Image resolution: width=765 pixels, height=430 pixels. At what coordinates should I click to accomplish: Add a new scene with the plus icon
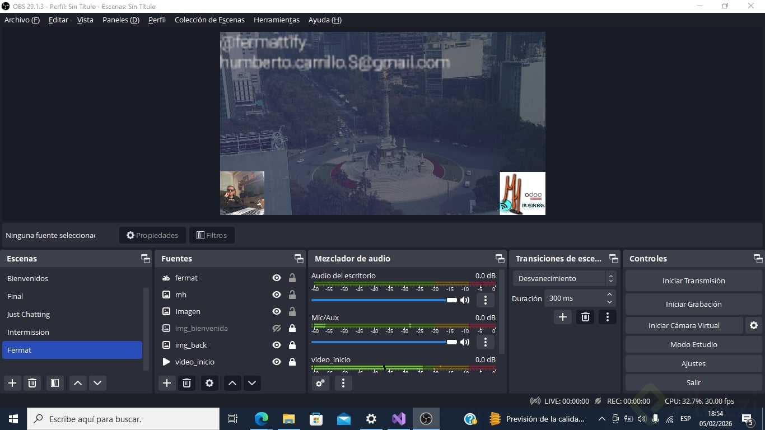12,383
